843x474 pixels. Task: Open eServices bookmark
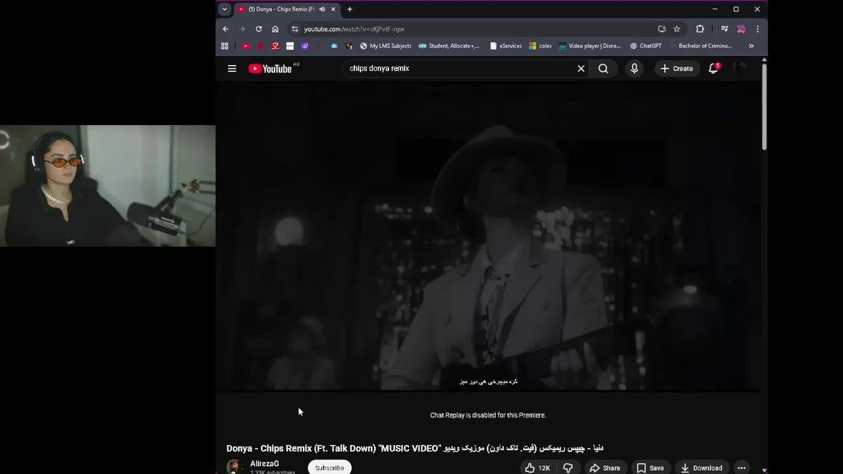pyautogui.click(x=506, y=46)
